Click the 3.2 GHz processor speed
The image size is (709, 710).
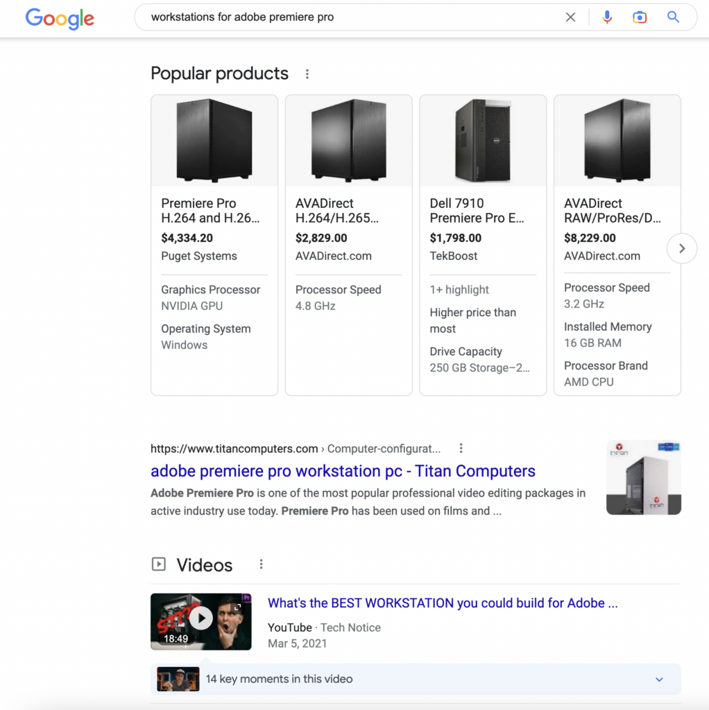point(583,304)
